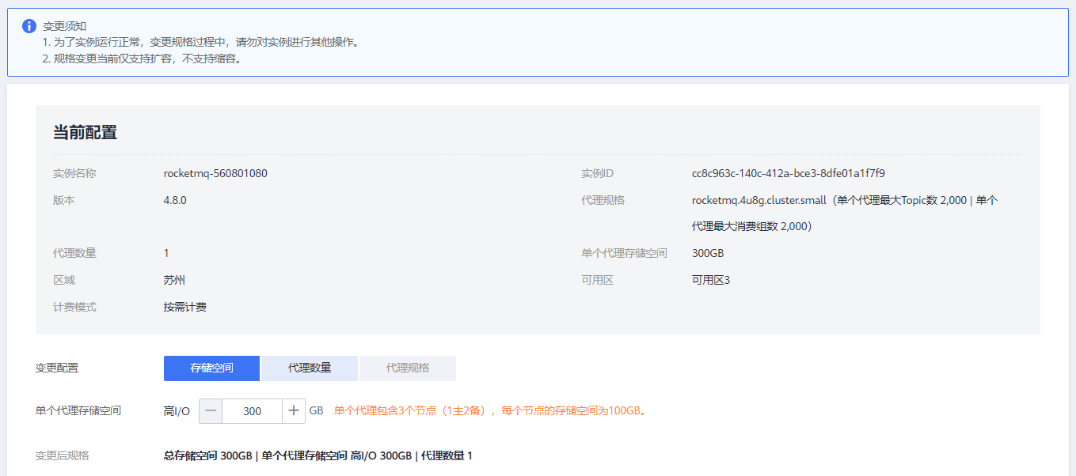Click the 代理规格 value rocketmq.4u8g.cluster.small
The height and width of the screenshot is (476, 1076).
pyautogui.click(x=845, y=213)
